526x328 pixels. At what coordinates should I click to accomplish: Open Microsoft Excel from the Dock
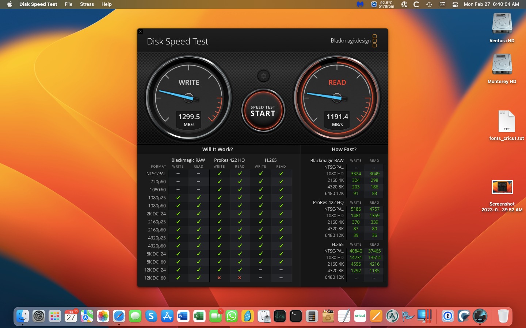[199, 316]
